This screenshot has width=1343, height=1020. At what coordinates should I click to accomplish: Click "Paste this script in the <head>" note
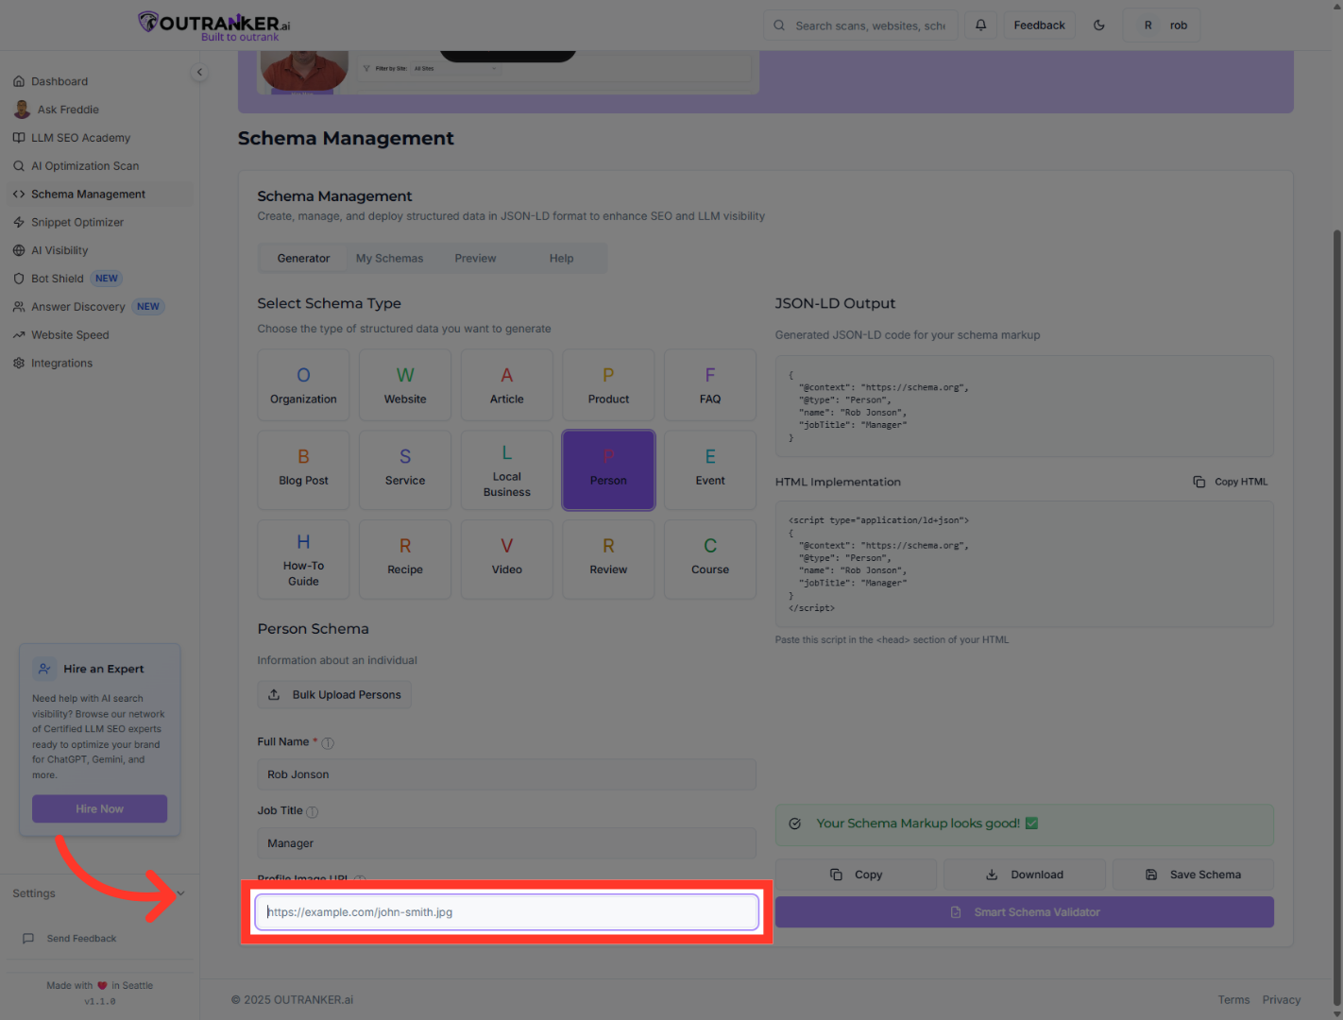pyautogui.click(x=892, y=640)
